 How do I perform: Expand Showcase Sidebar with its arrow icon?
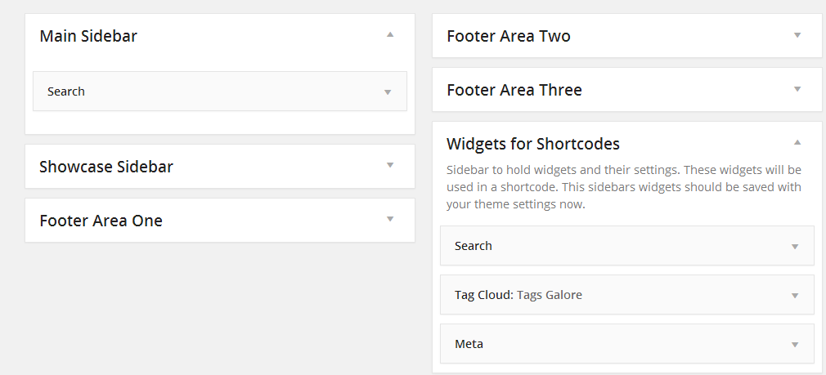390,166
